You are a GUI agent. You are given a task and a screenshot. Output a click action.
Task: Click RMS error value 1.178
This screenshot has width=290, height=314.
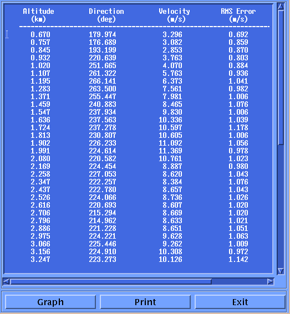coord(238,127)
